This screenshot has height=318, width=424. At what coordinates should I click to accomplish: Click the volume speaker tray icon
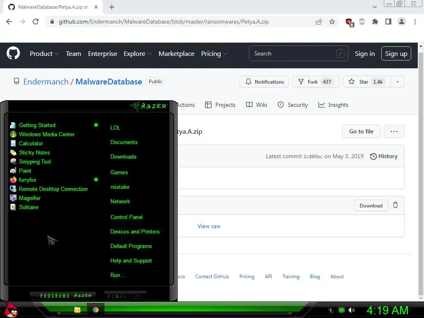coord(352,310)
